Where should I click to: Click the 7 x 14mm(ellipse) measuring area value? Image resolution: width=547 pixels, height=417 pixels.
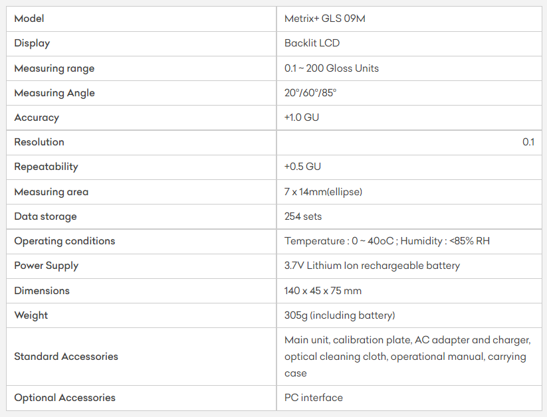(x=323, y=192)
